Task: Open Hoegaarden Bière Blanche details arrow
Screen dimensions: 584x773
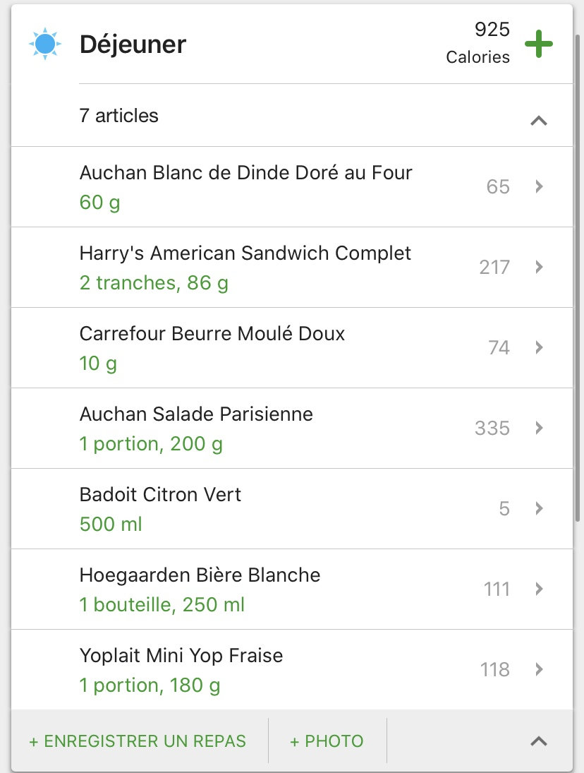Action: pos(539,589)
